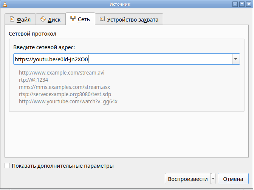Enable the Показать дополнительные параметры checkbox
This screenshot has height=190, width=254.
coord(7,166)
